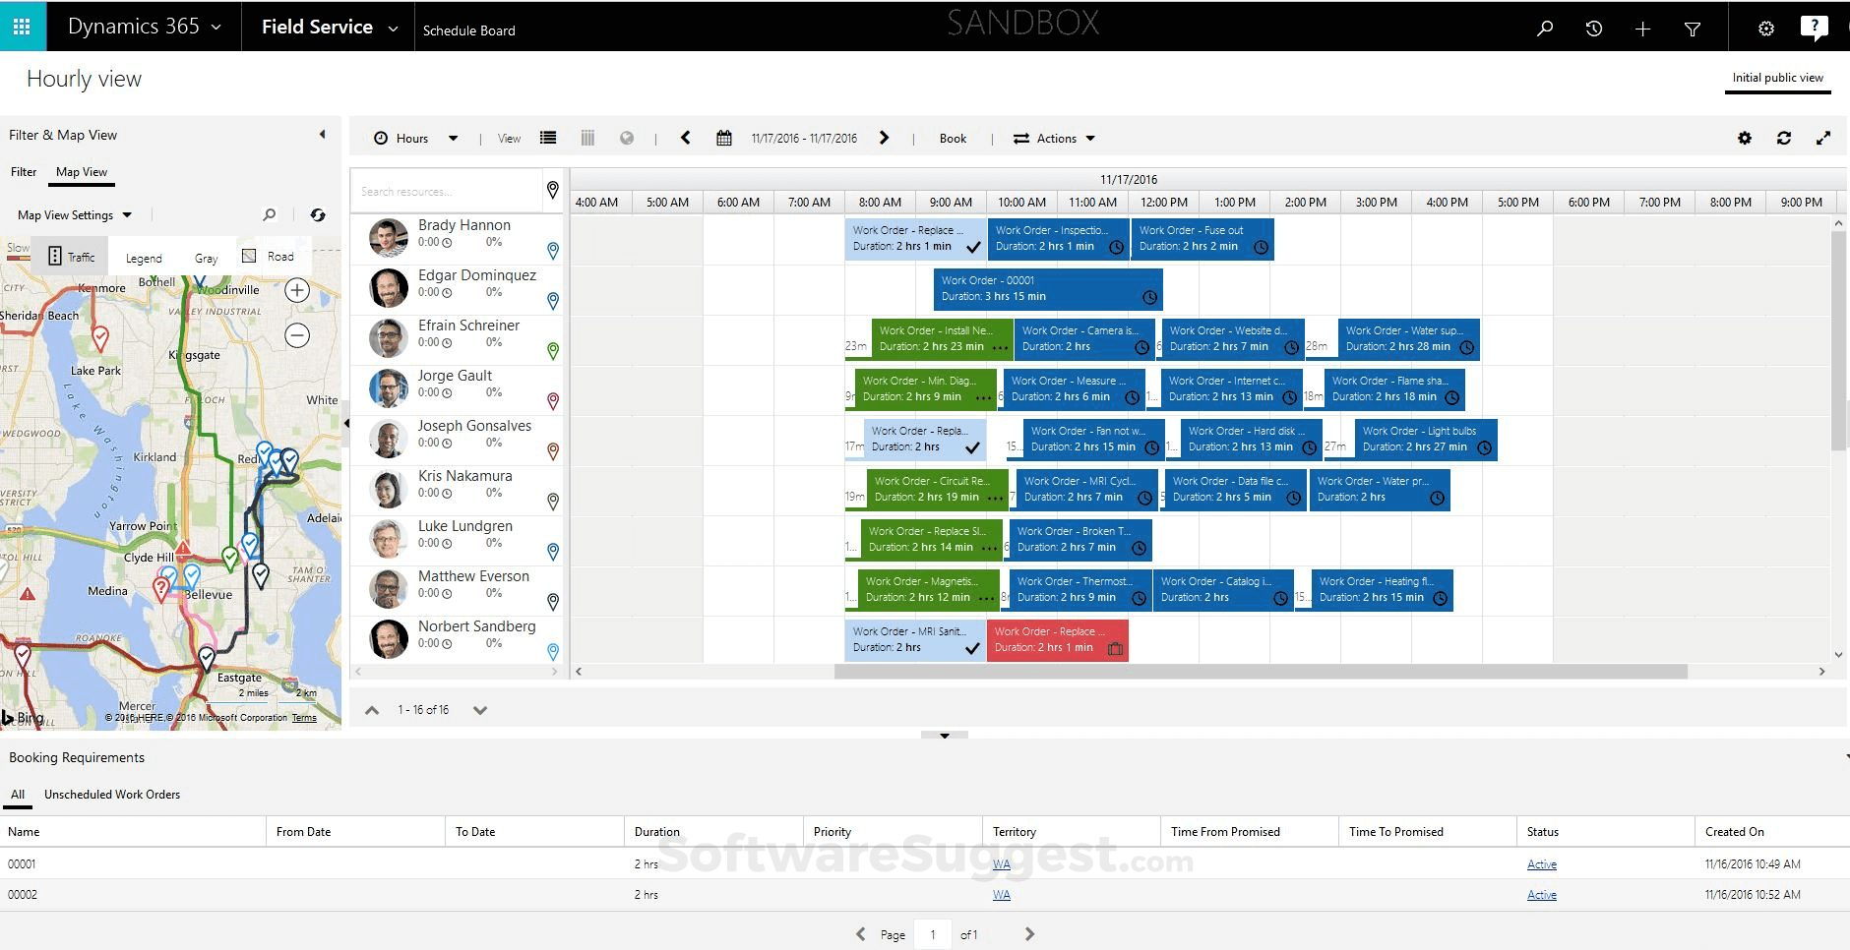Open the Active status link for order 00001
Image resolution: width=1850 pixels, height=950 pixels.
[1541, 863]
